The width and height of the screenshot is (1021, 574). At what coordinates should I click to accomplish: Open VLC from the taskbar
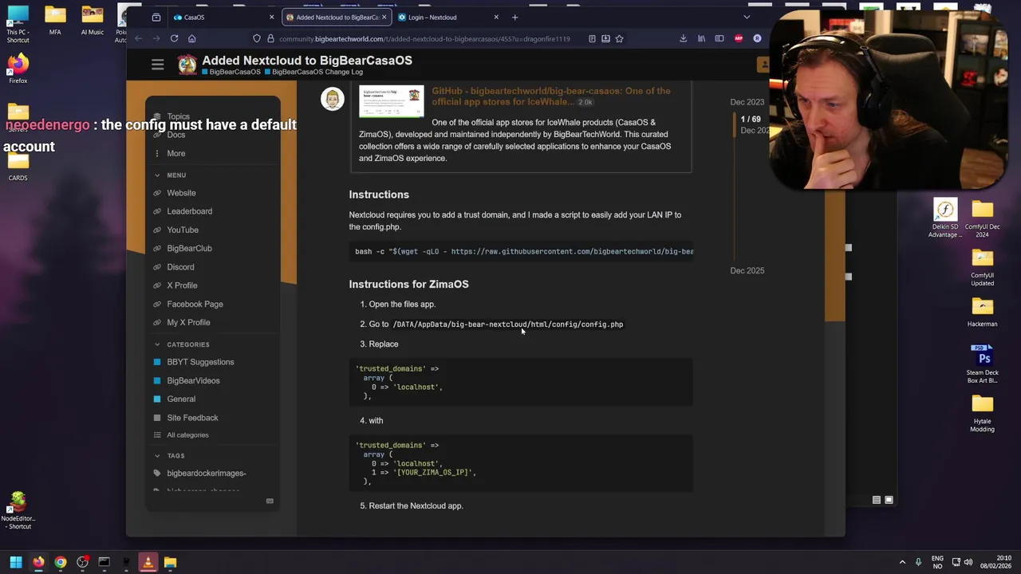pos(148,562)
